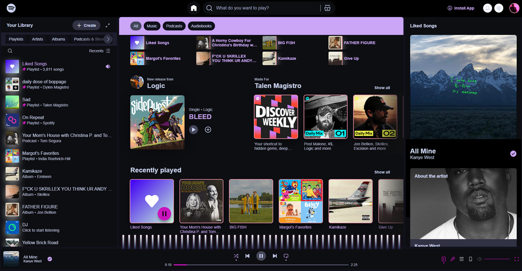522x271 pixels.
Task: Go to the Home button
Action: (x=194, y=8)
